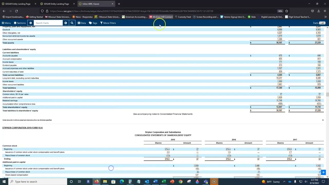Click Accounts payable 675 value
329x185 pixels.
tap(280, 55)
